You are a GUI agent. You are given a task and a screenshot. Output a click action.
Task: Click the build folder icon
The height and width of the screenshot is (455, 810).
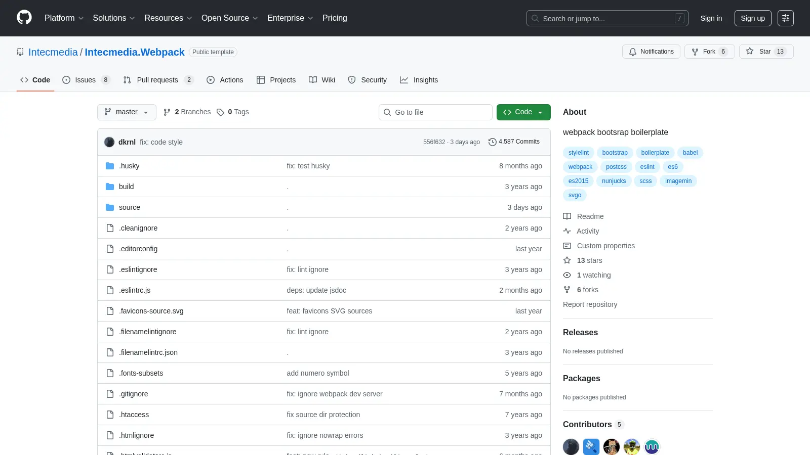pyautogui.click(x=110, y=187)
